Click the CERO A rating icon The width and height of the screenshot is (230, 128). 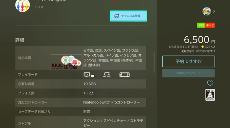pos(210,95)
